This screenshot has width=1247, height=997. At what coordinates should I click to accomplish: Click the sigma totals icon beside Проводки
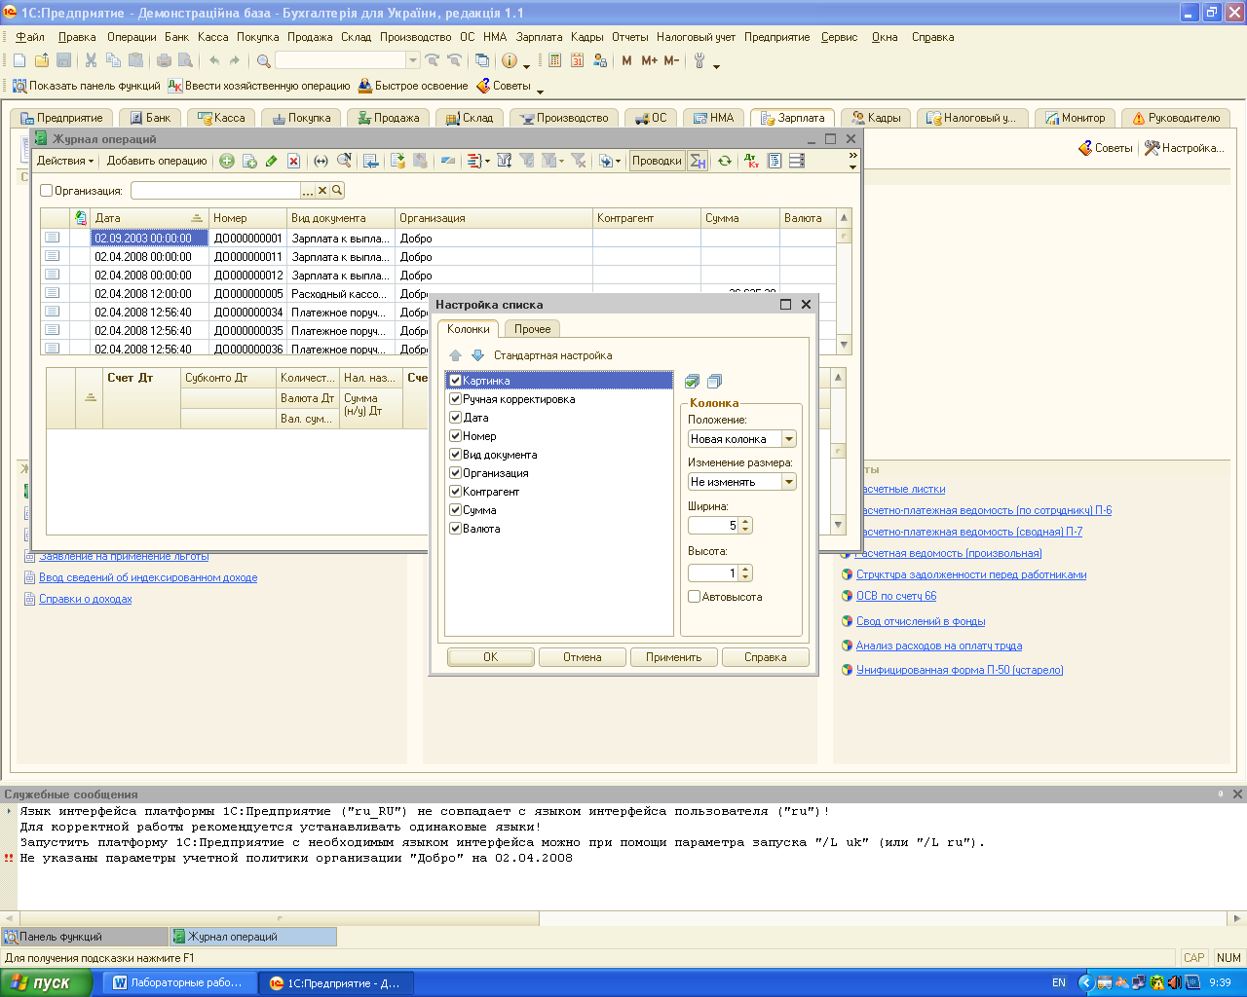(x=698, y=161)
